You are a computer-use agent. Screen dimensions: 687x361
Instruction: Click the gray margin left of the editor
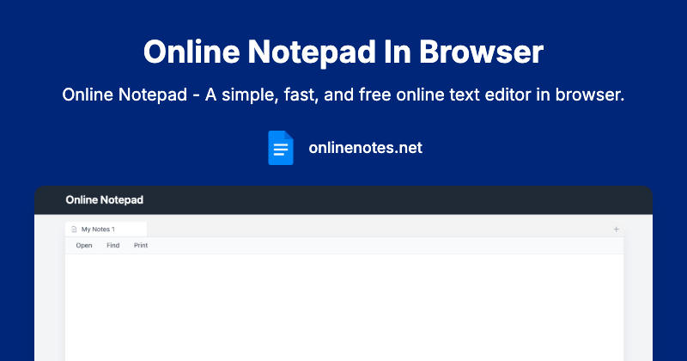[49, 292]
